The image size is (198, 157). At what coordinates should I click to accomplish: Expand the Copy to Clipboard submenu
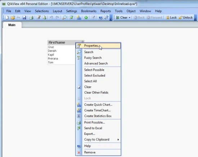pos(98,140)
